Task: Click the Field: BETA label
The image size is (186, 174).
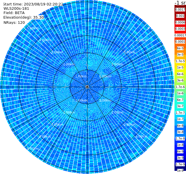Action: 14,13
